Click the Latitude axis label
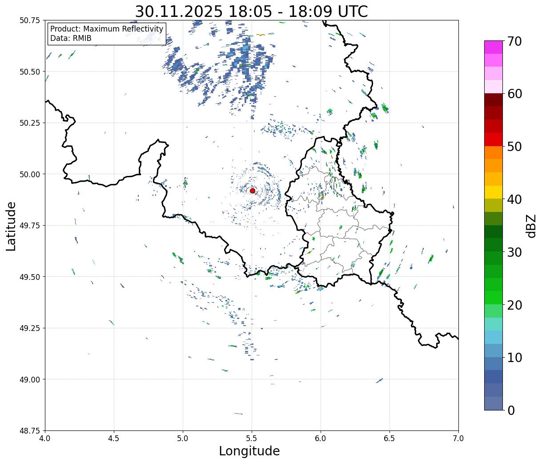542x462 pixels. coord(11,226)
